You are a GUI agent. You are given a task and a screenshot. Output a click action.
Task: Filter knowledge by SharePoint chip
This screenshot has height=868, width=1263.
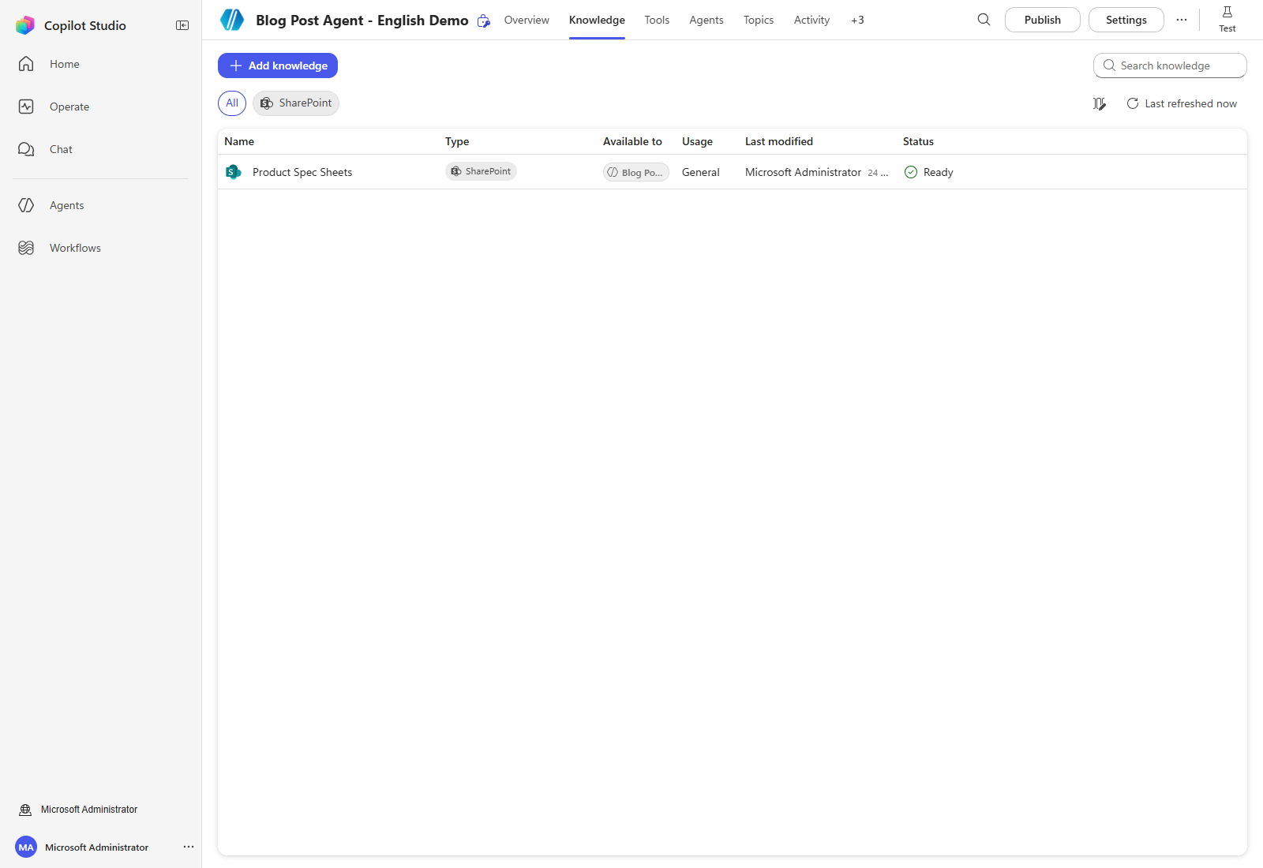[x=296, y=103]
